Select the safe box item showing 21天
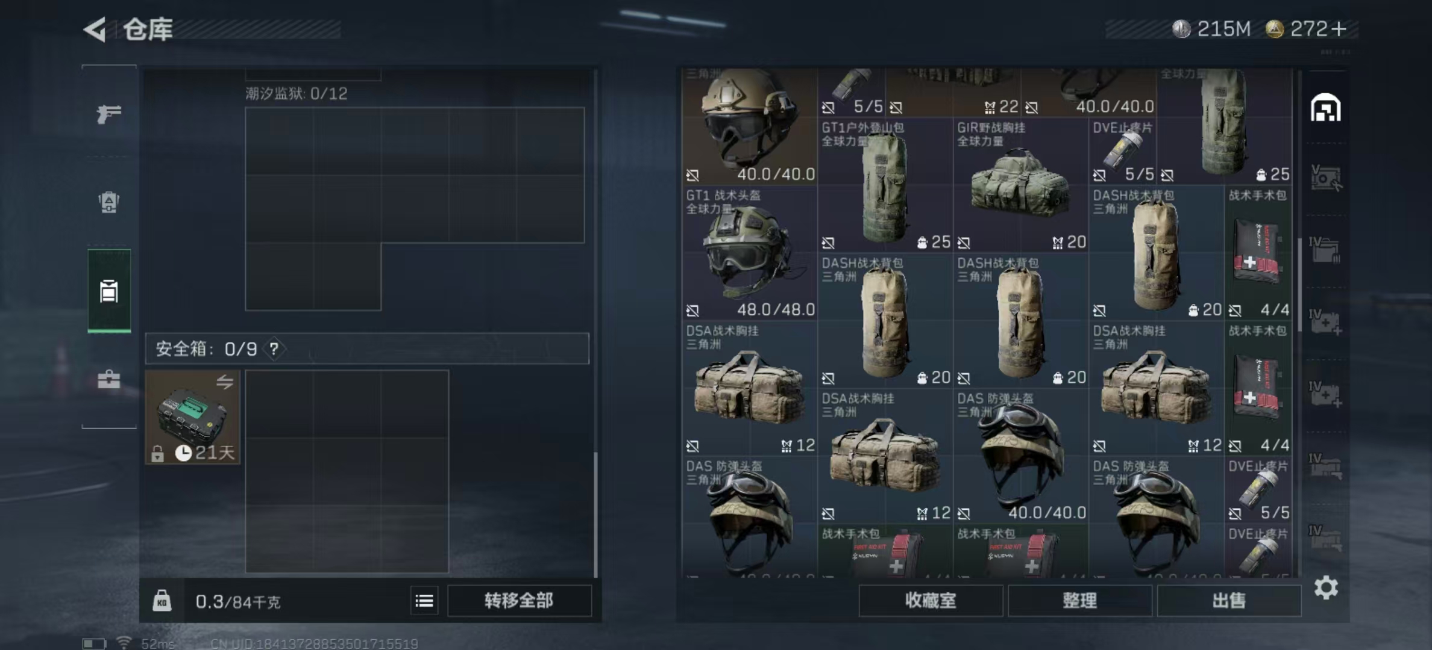Image resolution: width=1432 pixels, height=650 pixels. point(193,417)
